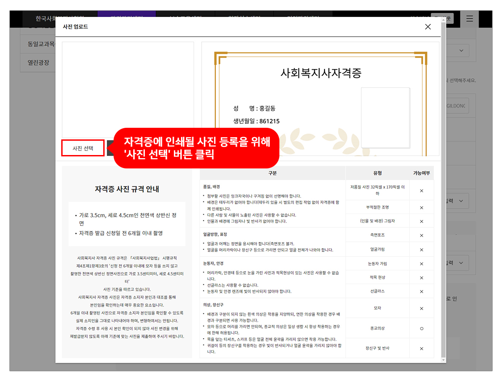Image resolution: width=502 pixels, height=382 pixels.
Task: Click the X mark for 선글라스
Action: point(421,291)
